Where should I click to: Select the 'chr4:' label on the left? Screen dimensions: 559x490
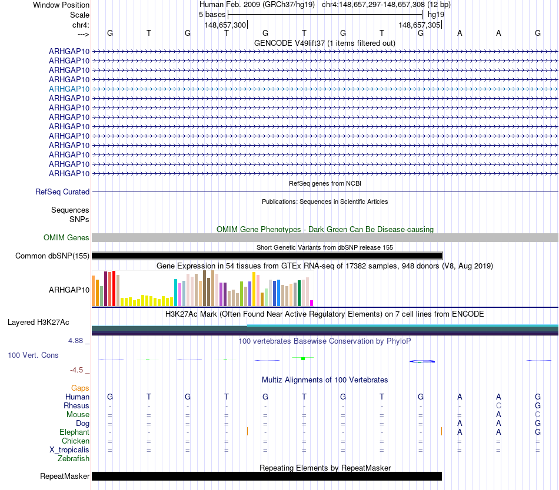81,25
